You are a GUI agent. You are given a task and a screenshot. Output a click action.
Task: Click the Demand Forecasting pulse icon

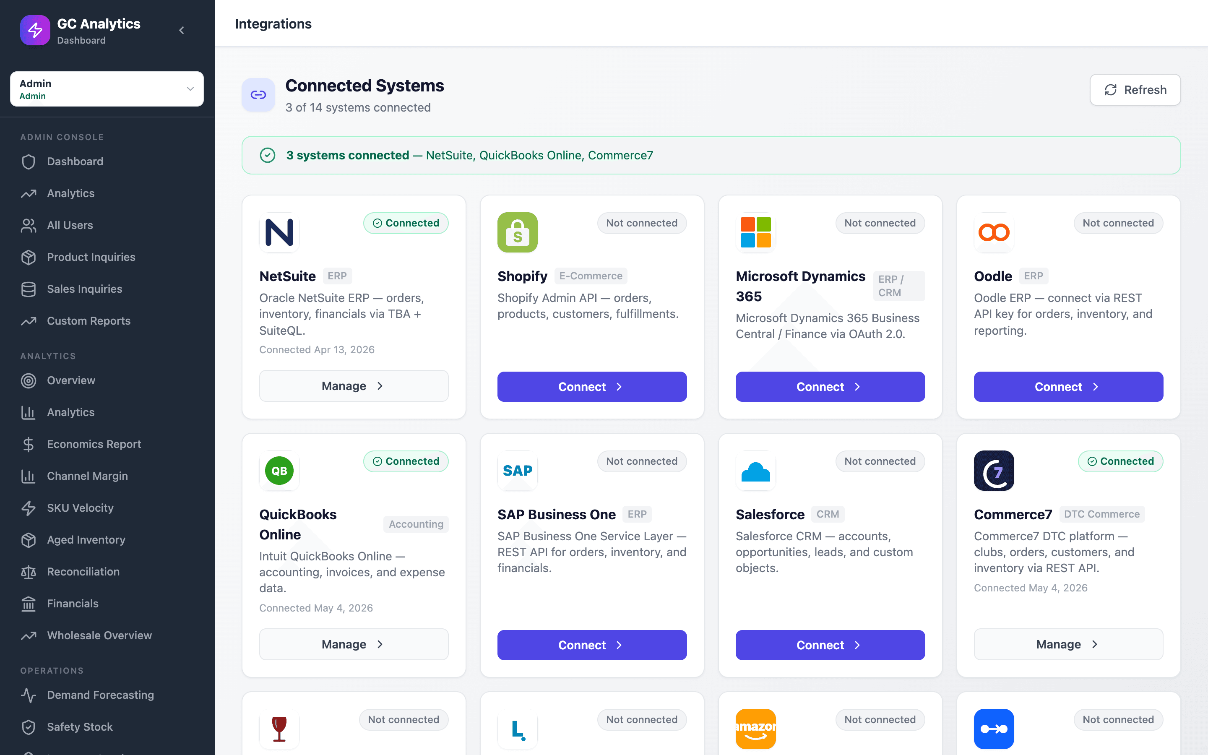click(x=29, y=695)
